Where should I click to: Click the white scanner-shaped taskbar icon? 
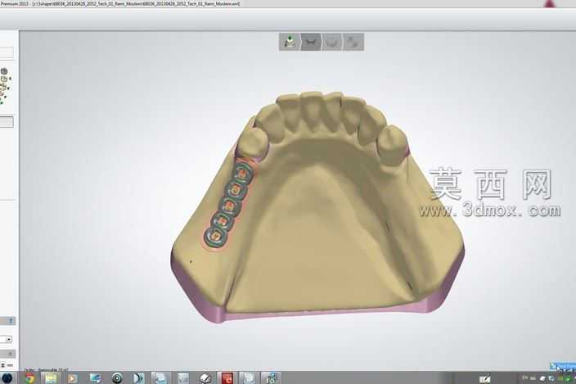pyautogui.click(x=205, y=378)
